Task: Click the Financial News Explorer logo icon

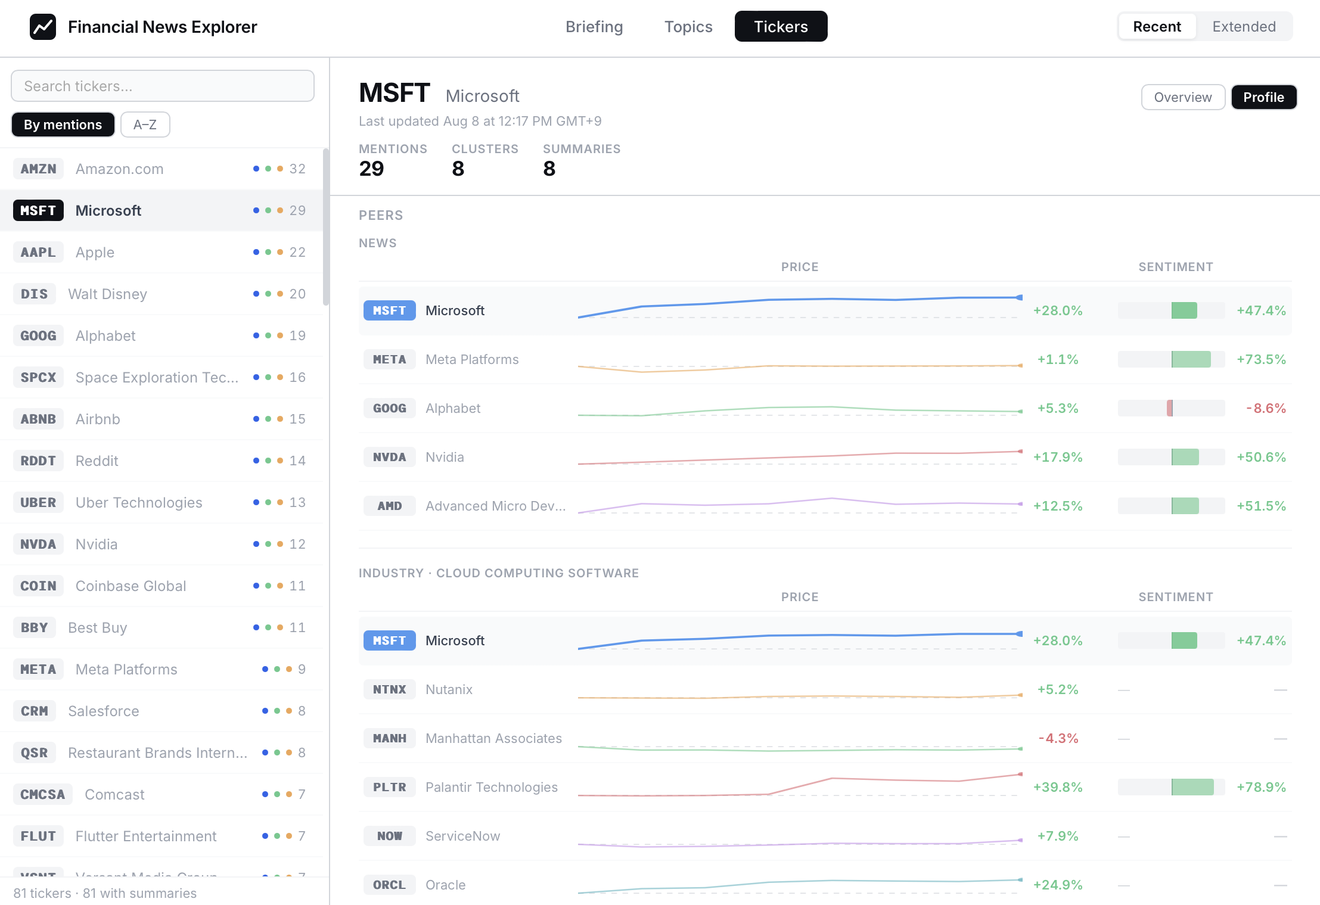Action: click(x=43, y=27)
